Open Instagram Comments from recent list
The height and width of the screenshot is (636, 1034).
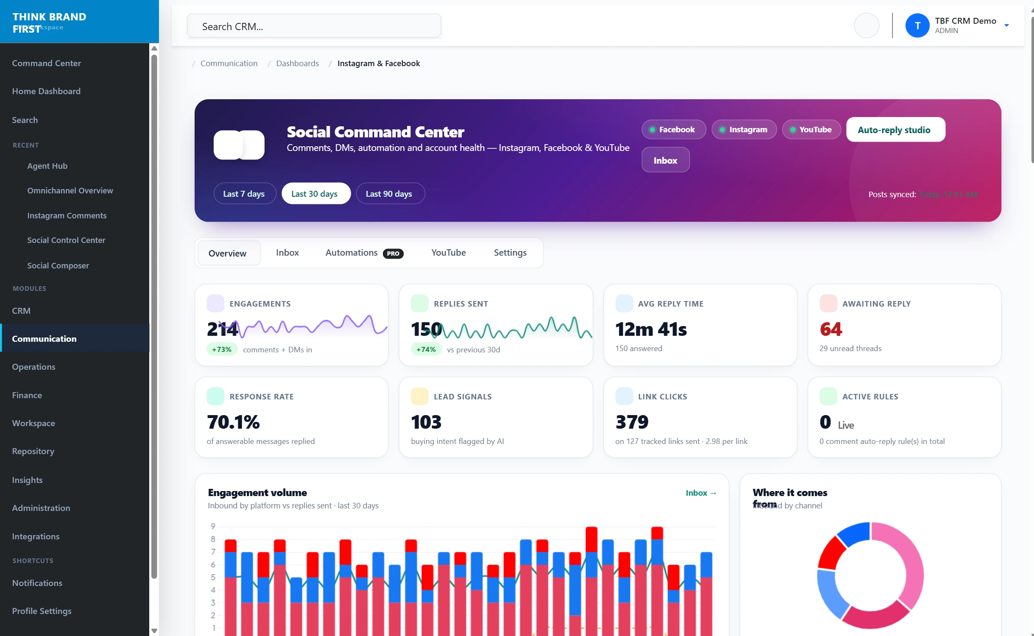[x=67, y=215]
